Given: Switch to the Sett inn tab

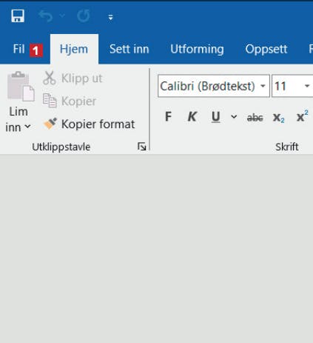Looking at the screenshot, I should coord(129,49).
